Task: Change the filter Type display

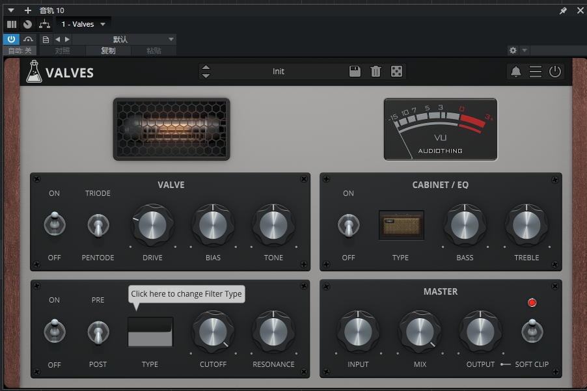Action: click(x=150, y=332)
